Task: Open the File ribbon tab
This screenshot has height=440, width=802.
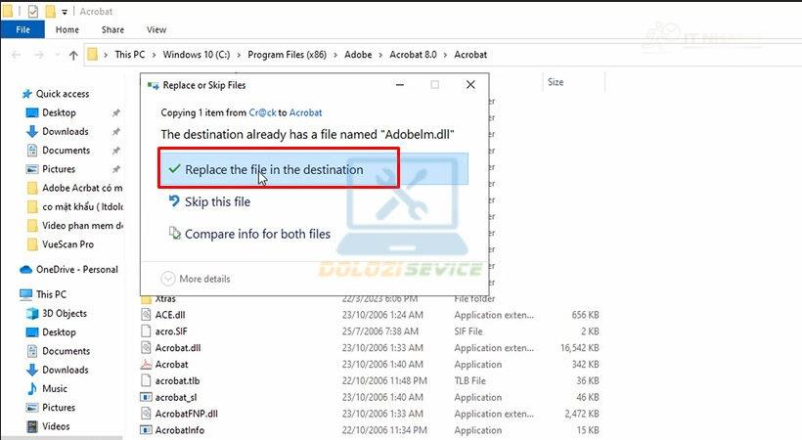Action: coord(23,29)
